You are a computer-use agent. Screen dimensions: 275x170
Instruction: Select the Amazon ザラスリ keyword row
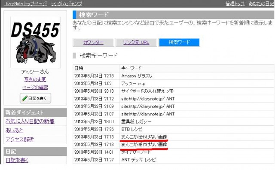(x=173, y=76)
